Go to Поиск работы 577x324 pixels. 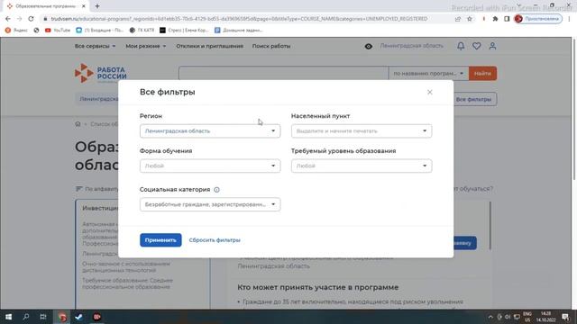[271, 46]
